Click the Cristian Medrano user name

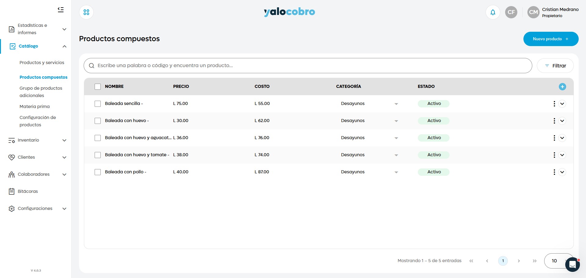(x=560, y=9)
